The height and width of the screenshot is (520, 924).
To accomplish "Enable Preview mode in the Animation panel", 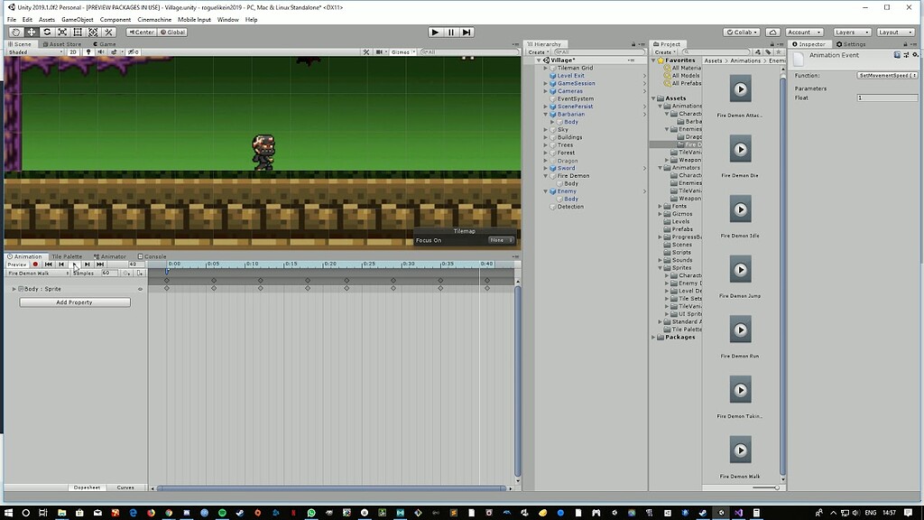I will coord(17,265).
